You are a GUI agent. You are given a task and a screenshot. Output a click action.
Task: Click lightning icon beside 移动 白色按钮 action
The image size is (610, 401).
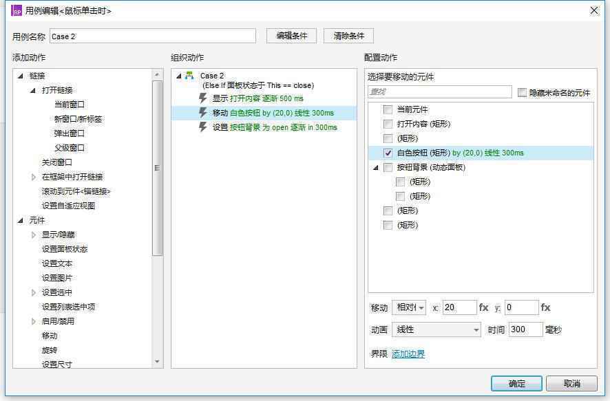[x=203, y=113]
